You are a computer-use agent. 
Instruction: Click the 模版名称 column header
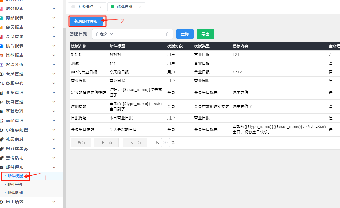(x=79, y=46)
